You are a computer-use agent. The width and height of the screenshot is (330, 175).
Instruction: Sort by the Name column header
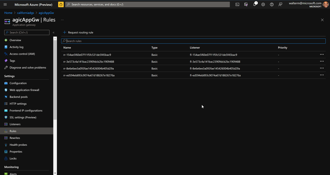click(67, 48)
